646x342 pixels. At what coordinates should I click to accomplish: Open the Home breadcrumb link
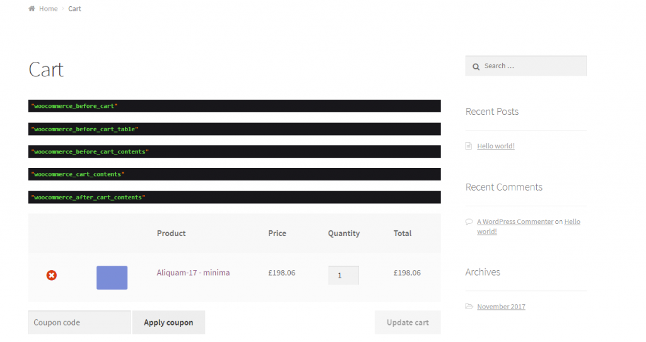coord(48,9)
